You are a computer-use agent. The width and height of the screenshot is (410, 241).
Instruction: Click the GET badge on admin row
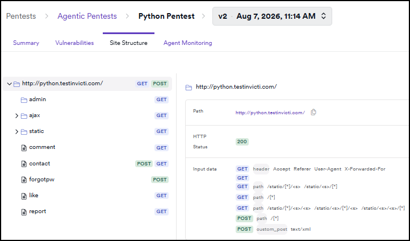tap(162, 99)
